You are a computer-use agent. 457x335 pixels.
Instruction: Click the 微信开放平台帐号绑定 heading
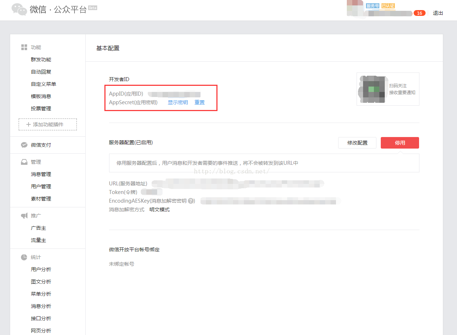click(134, 250)
